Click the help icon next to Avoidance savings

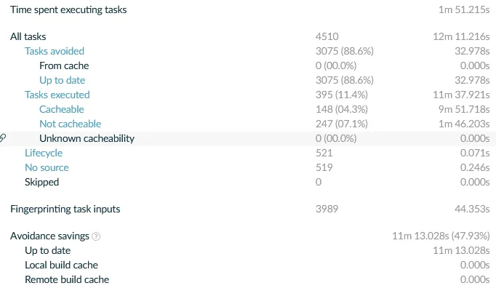97,236
